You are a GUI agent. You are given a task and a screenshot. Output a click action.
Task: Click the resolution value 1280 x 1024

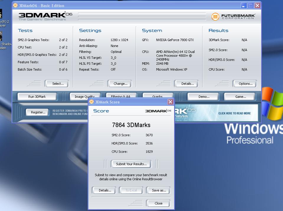coord(119,40)
